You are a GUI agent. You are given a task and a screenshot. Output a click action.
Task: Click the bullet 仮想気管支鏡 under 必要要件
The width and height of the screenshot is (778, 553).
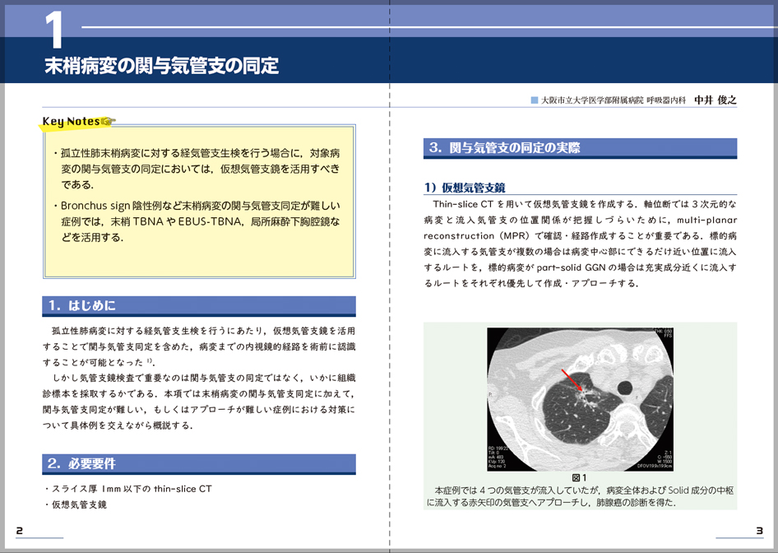pyautogui.click(x=76, y=504)
